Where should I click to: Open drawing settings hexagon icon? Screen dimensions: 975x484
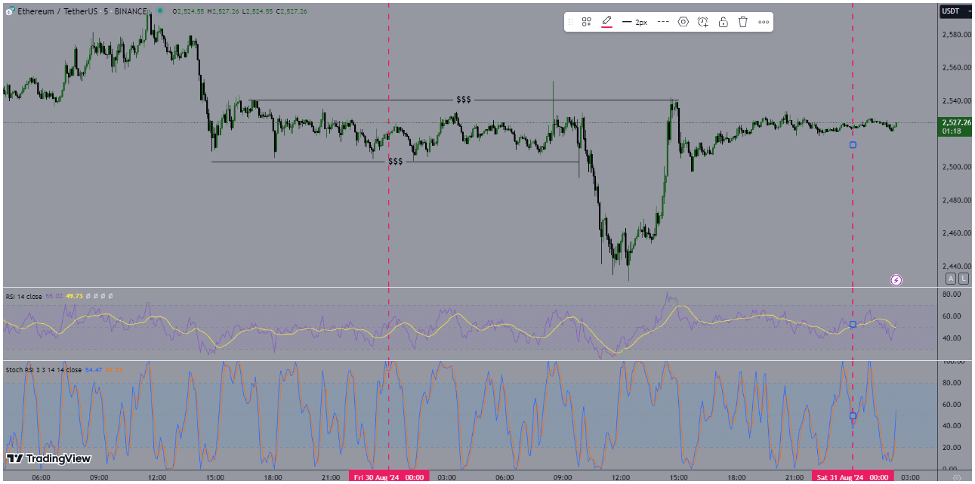tap(683, 22)
